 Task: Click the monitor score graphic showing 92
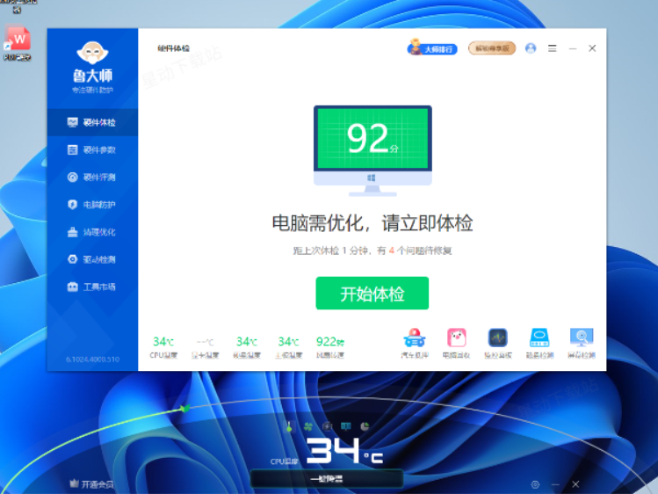(x=372, y=150)
